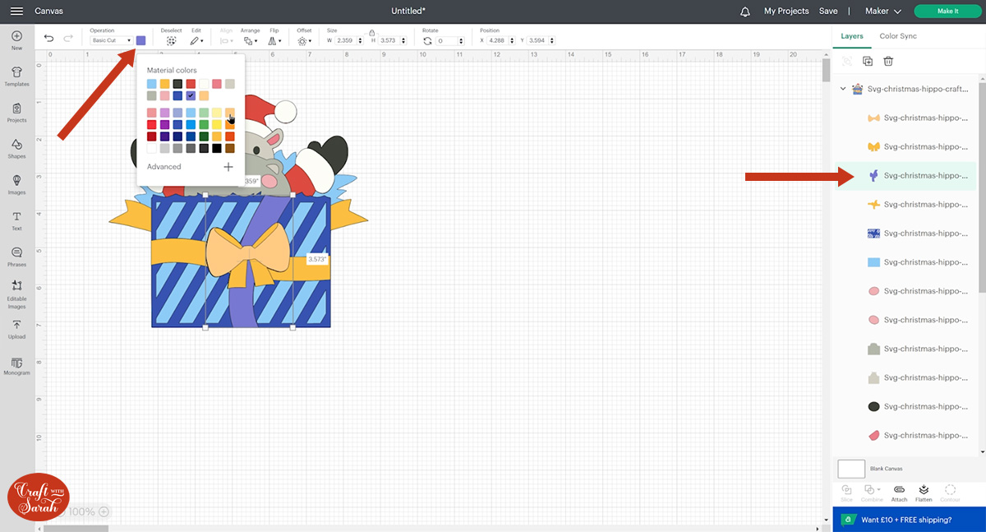Select the Shapes tool
This screenshot has width=986, height=532.
click(x=16, y=148)
